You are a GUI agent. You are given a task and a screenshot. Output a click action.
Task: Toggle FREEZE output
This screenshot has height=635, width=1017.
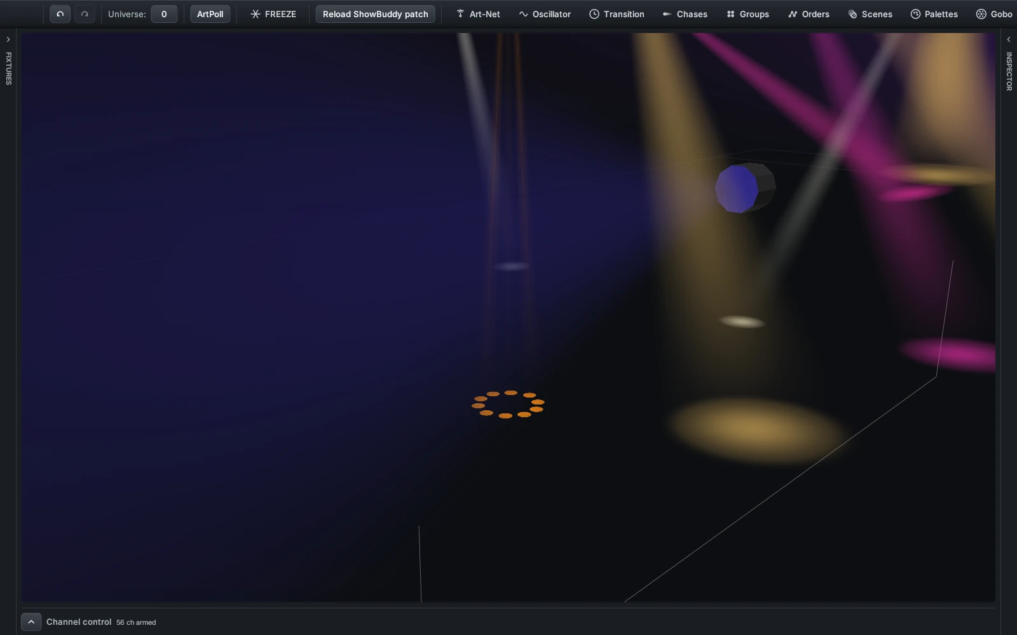click(273, 14)
